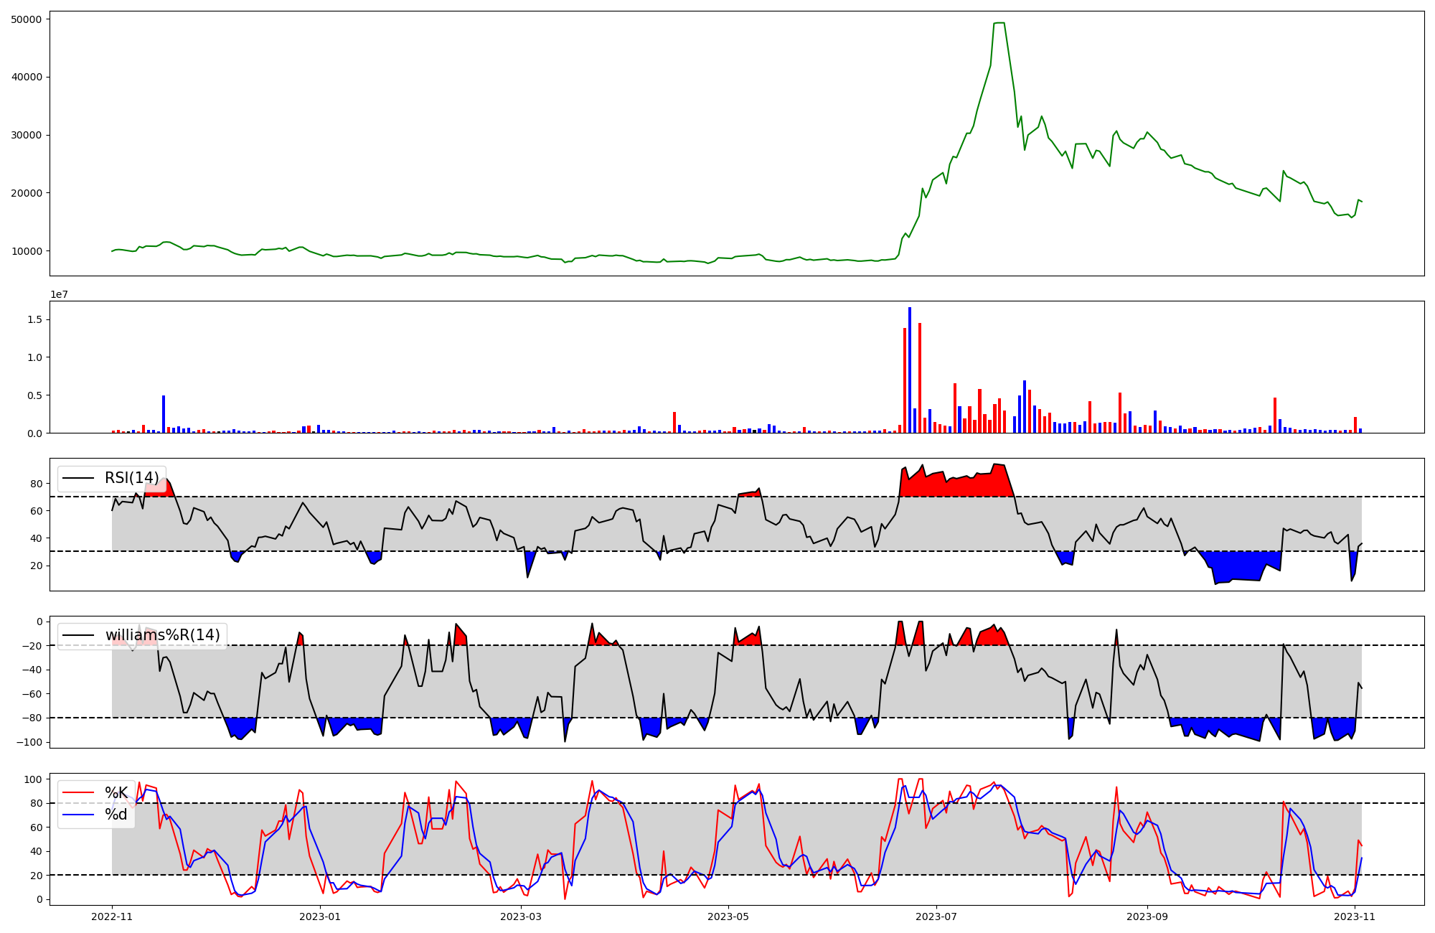Click the red %K legend line sample
Screen dimensions: 1435x933
click(x=78, y=793)
